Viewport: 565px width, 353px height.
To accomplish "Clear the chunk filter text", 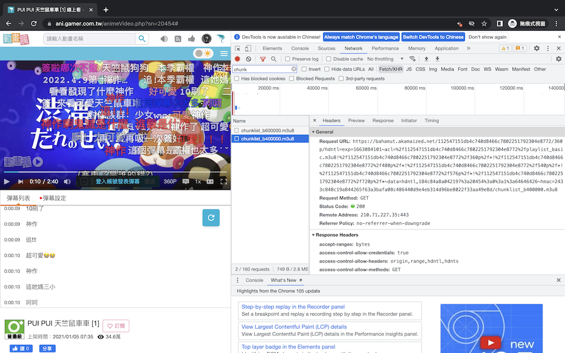I will (x=294, y=69).
